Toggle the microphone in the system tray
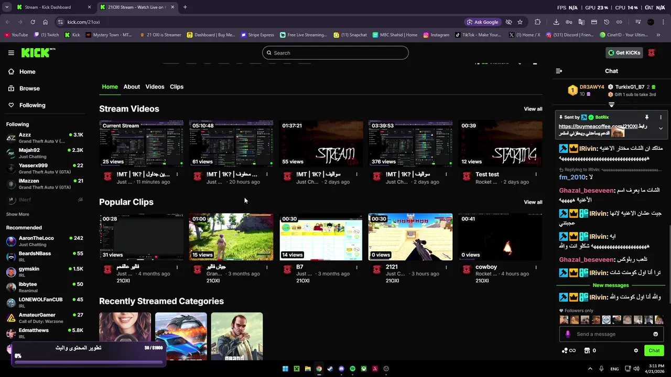The width and height of the screenshot is (671, 377). point(601,369)
